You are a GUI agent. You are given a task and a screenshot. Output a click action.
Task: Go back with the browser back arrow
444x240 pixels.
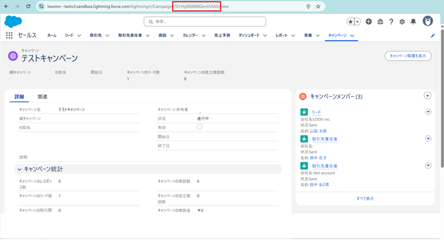6,6
